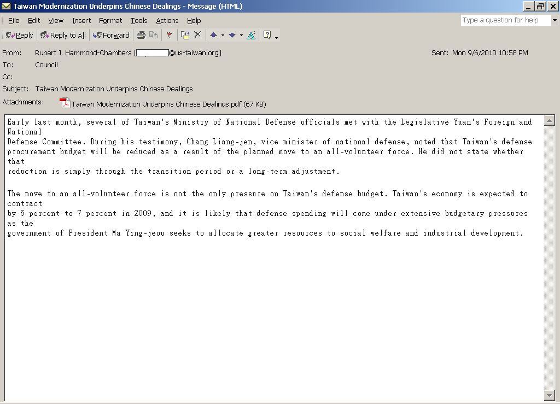Click in the first paragraph of the message

(270, 147)
